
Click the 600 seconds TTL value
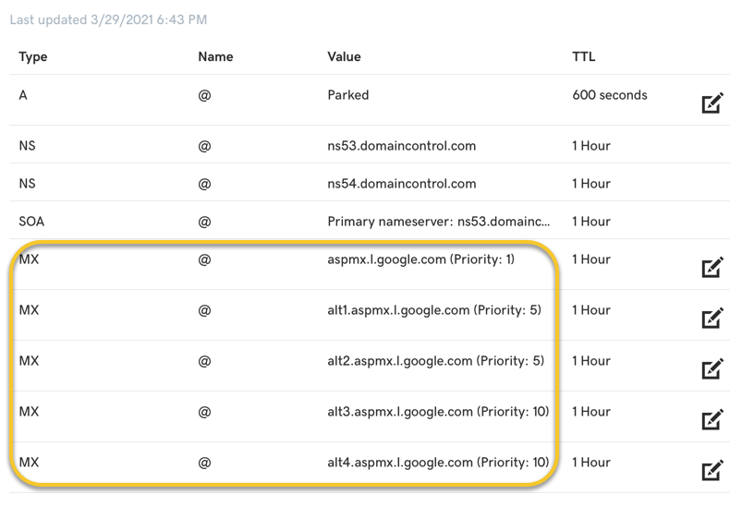[x=609, y=94]
